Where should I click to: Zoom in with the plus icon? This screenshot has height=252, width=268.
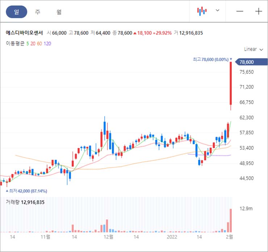(x=259, y=11)
